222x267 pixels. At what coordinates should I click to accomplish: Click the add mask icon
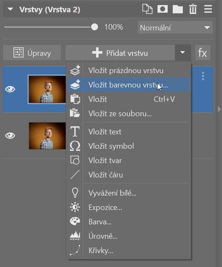pyautogui.click(x=162, y=9)
